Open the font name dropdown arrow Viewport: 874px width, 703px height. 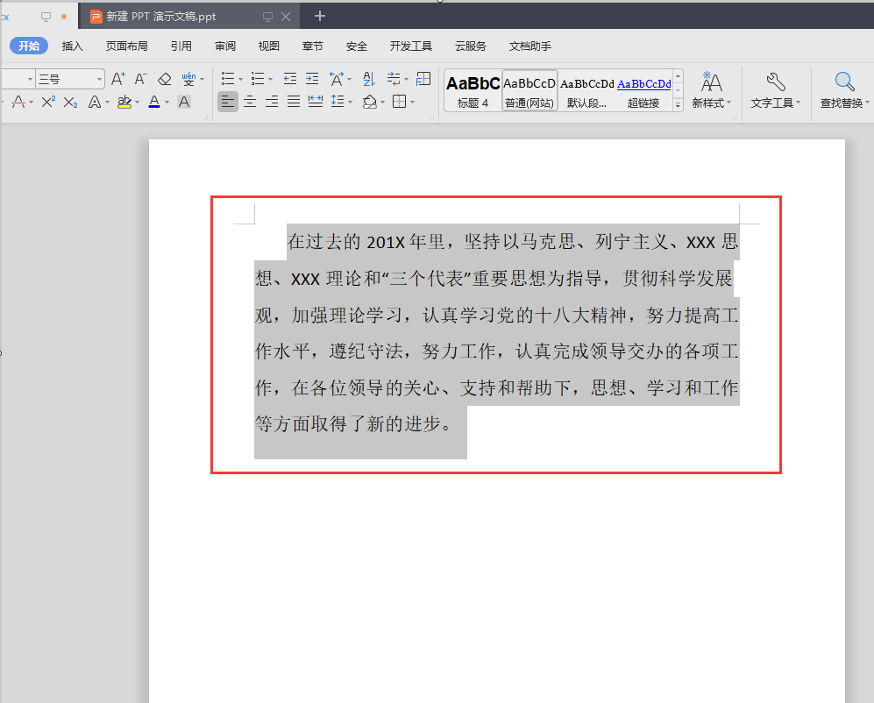(x=30, y=79)
